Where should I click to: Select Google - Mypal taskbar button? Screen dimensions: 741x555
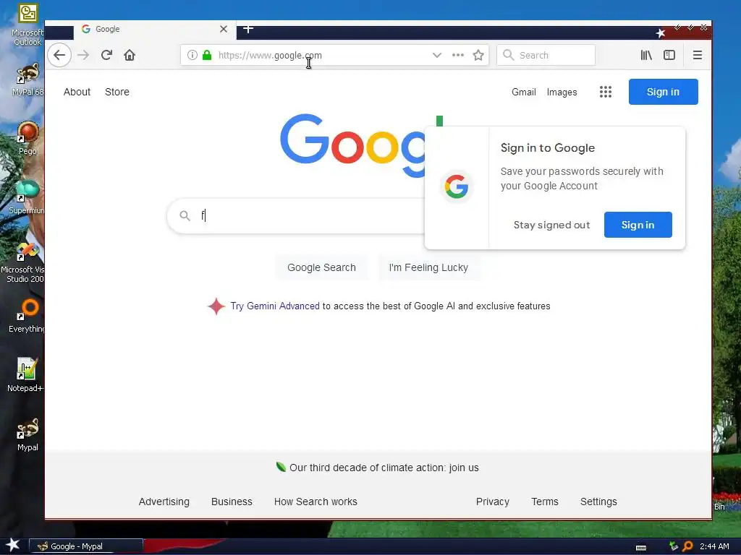tap(86, 546)
